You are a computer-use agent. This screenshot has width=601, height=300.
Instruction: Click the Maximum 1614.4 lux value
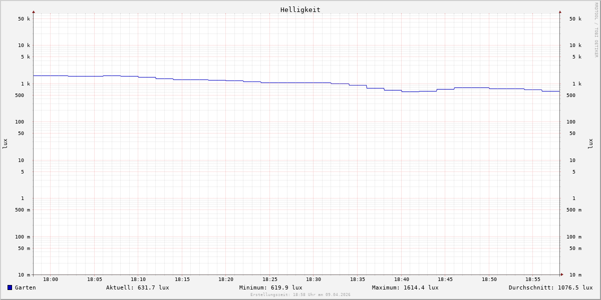405,287
